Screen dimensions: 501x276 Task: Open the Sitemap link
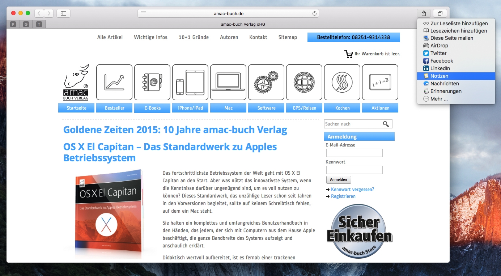point(288,37)
